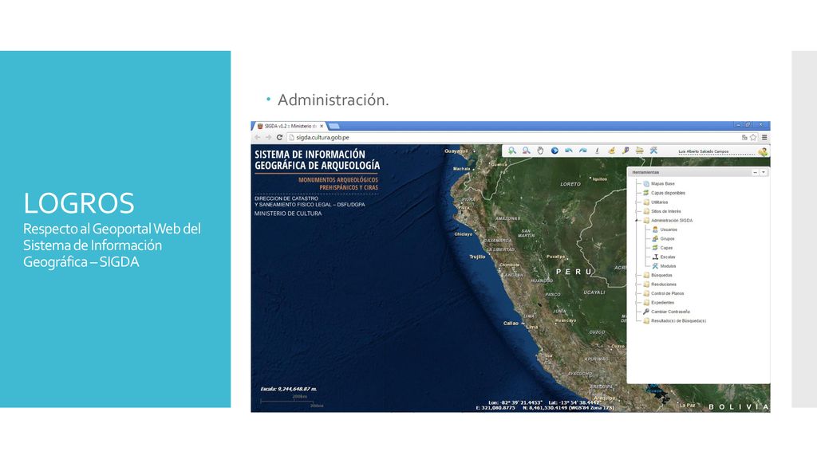Select the zoom in magnifier tool
817x459 pixels.
click(512, 151)
